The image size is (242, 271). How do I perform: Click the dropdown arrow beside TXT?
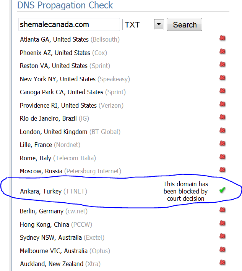(x=159, y=25)
